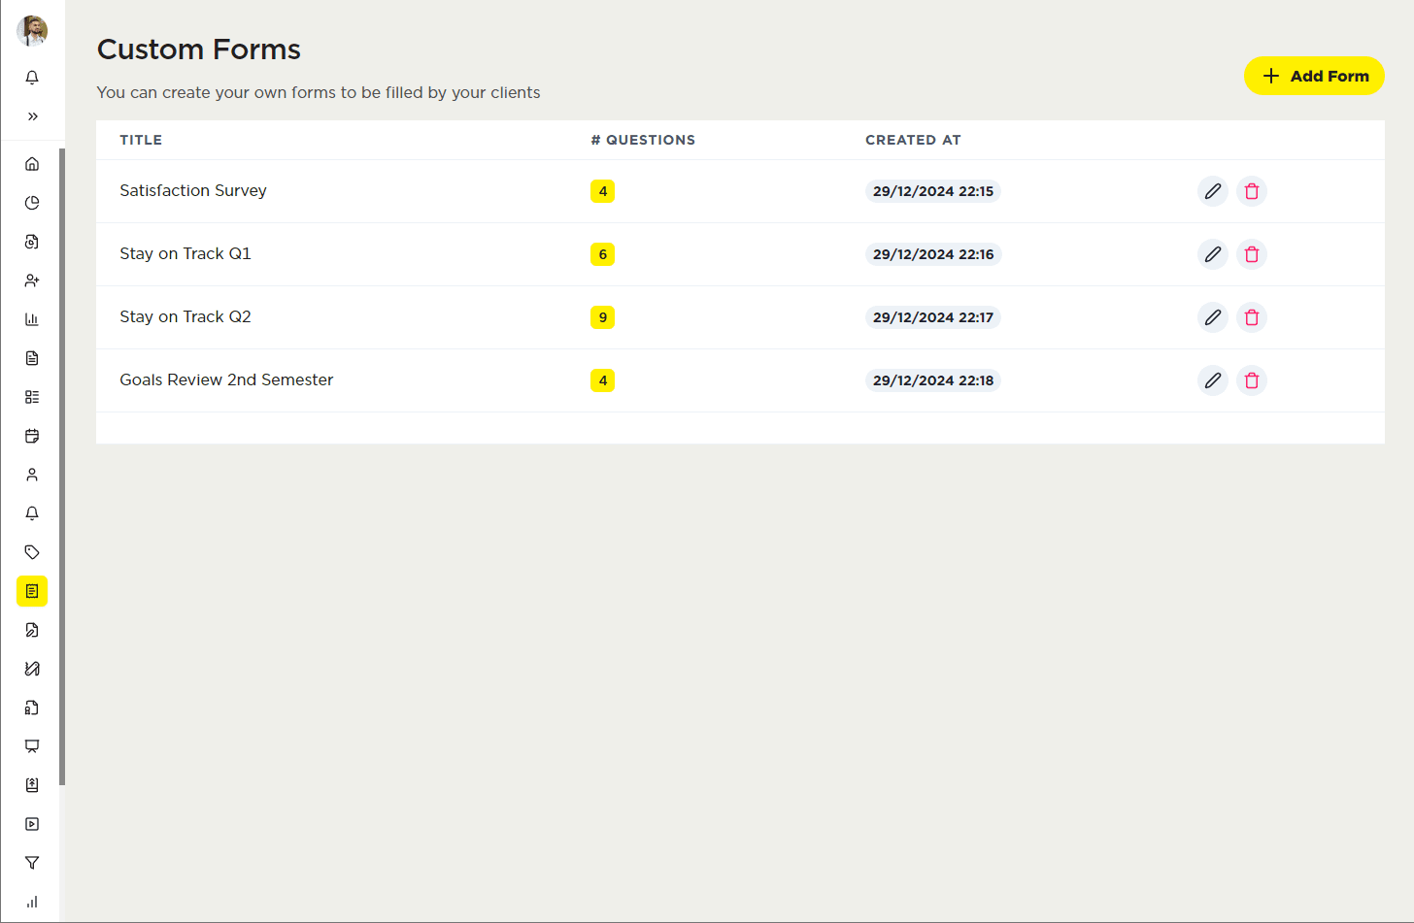Click the top notification bell icon
1414x923 pixels.
pyautogui.click(x=32, y=78)
